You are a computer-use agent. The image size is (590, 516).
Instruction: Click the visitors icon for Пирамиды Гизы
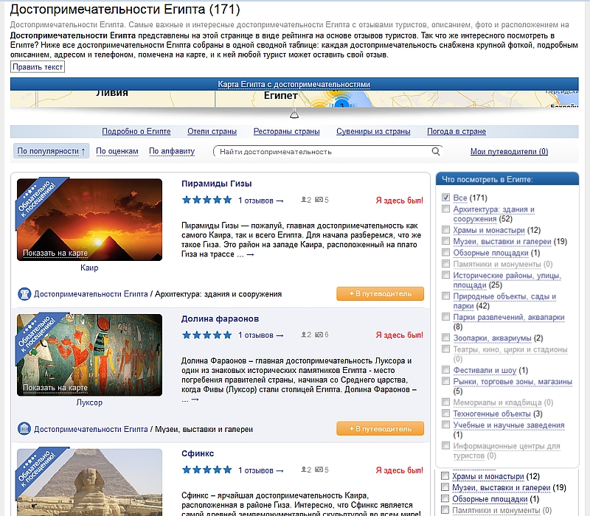[x=306, y=200]
